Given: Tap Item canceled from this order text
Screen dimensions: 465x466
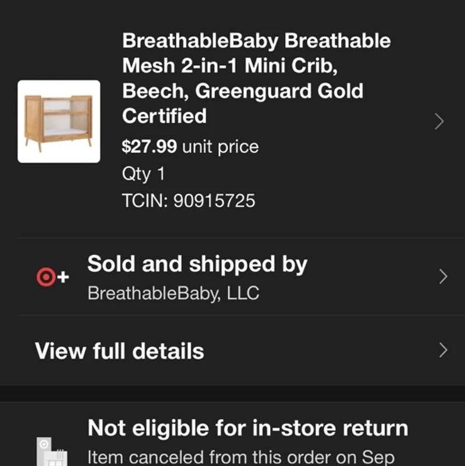Looking at the screenshot, I should click(241, 457).
